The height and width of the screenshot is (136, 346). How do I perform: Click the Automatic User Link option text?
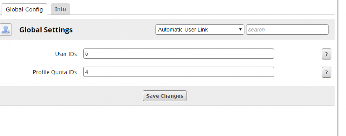coord(183,30)
